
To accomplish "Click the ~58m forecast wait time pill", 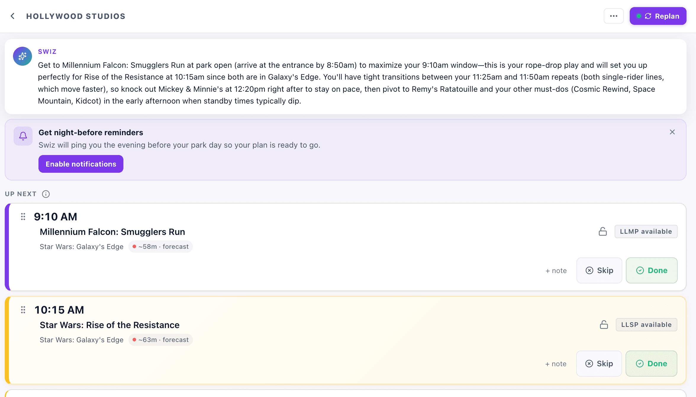I will click(161, 247).
